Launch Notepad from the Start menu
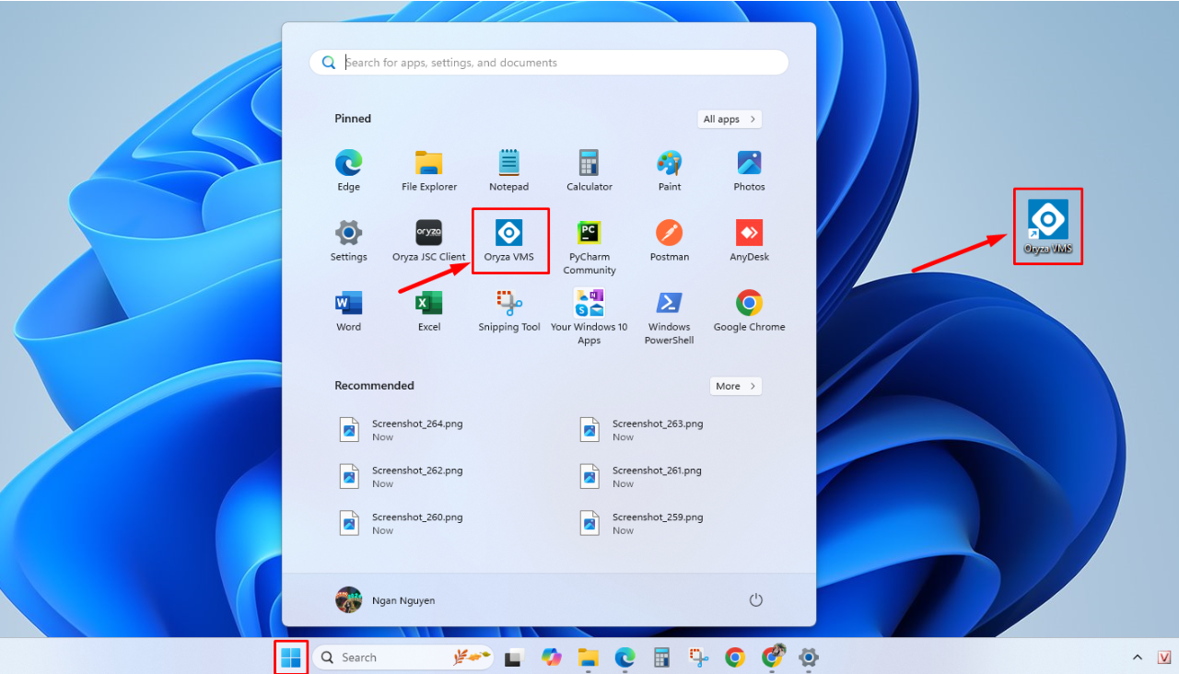 (508, 170)
